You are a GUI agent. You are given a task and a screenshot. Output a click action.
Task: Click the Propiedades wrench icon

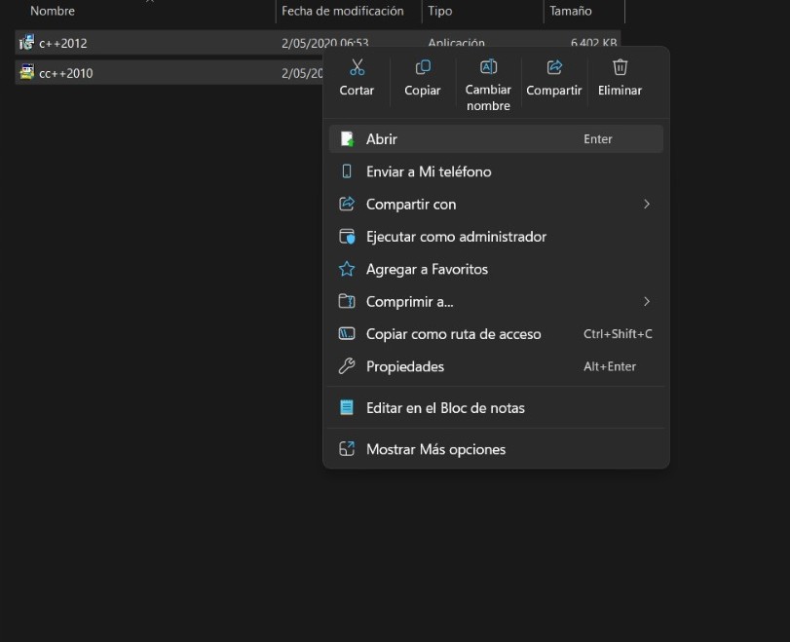pos(346,366)
